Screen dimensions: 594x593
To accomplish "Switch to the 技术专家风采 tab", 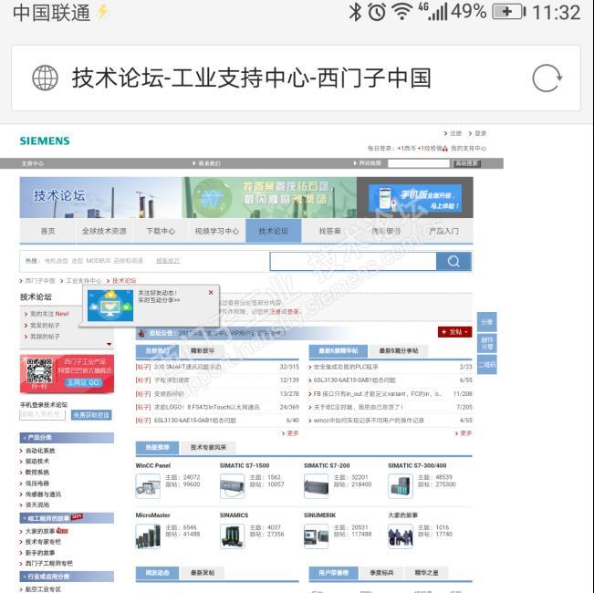I will [208, 448].
